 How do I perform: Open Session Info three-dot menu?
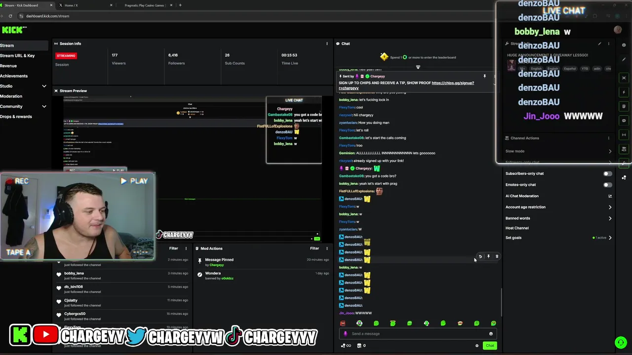pos(327,43)
